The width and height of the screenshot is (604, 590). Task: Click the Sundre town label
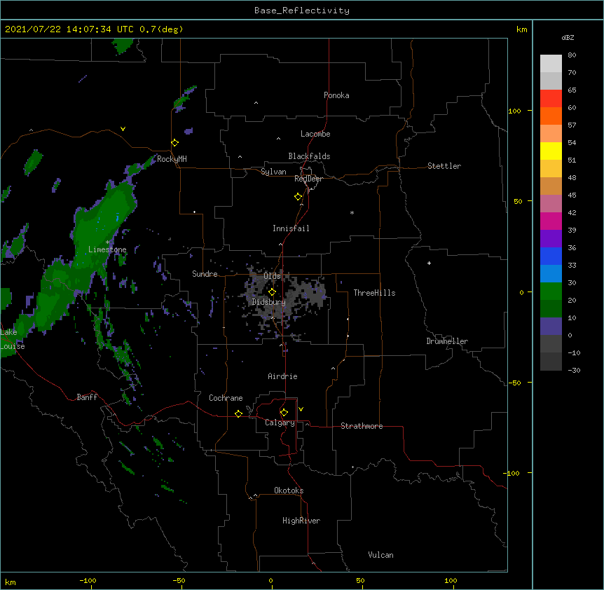click(205, 274)
